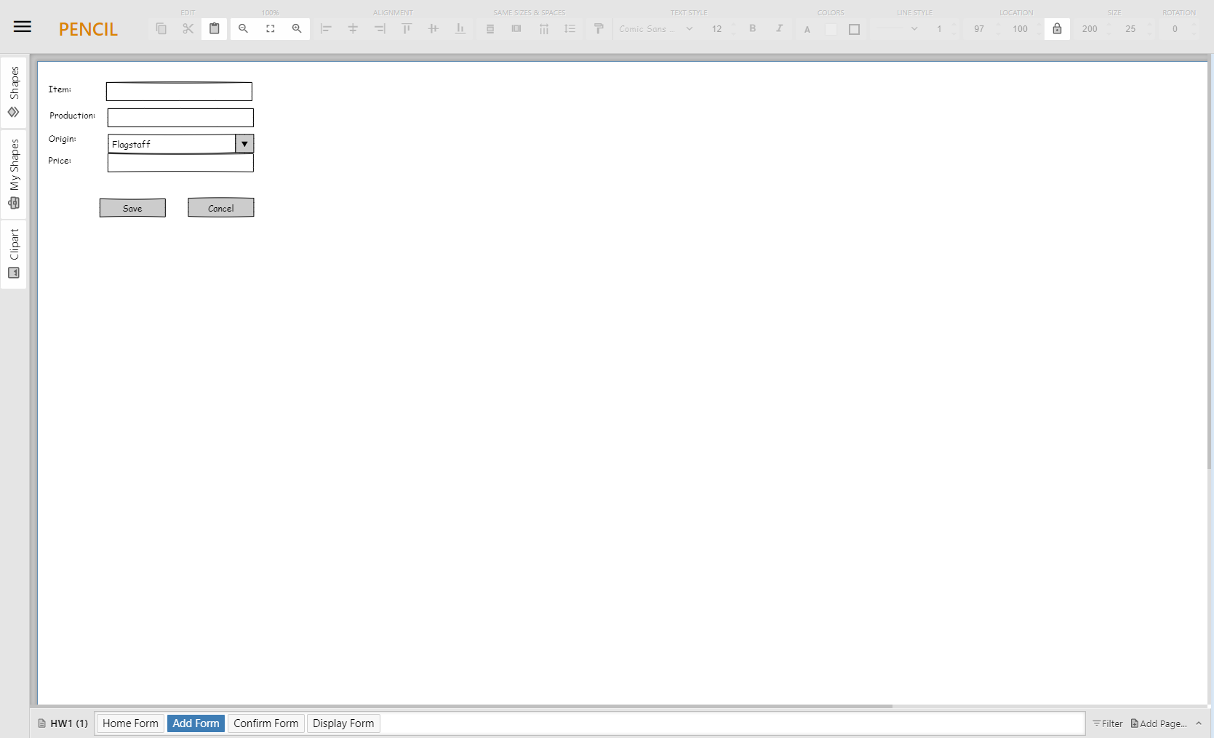Click the PENCIL logo
The image size is (1214, 738).
[88, 29]
